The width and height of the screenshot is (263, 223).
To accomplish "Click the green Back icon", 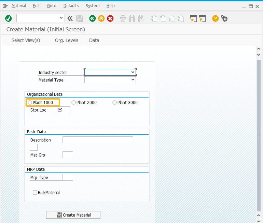I will click(93, 18).
